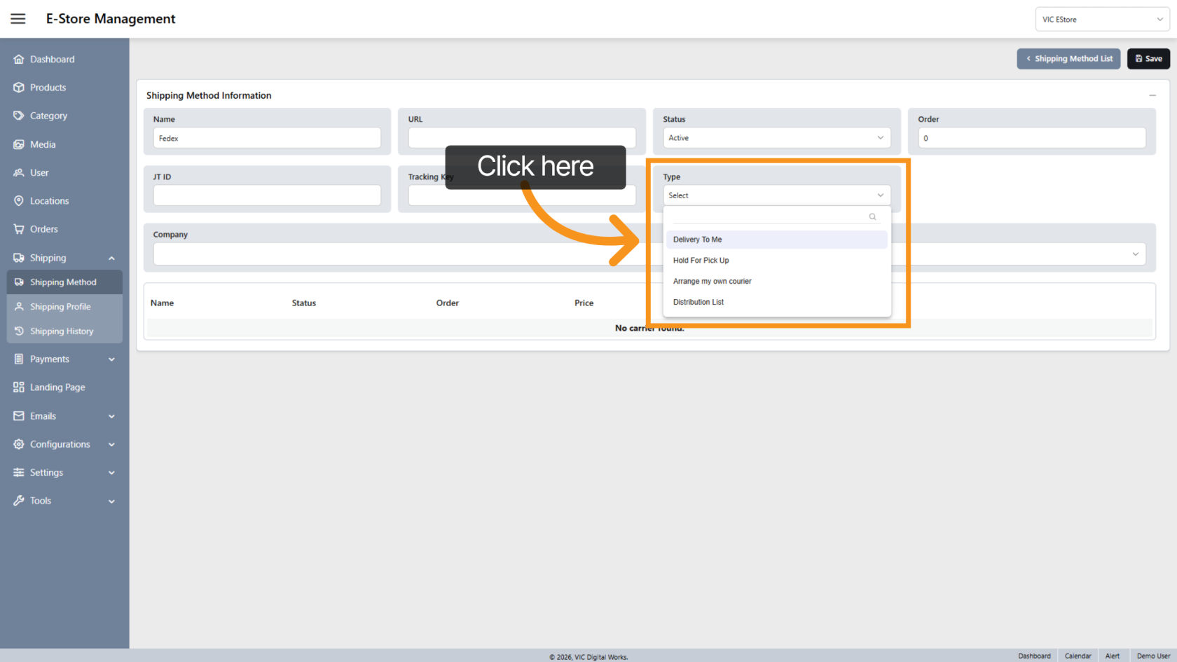Click the Category tag icon
Viewport: 1177px width, 662px height.
coord(19,116)
